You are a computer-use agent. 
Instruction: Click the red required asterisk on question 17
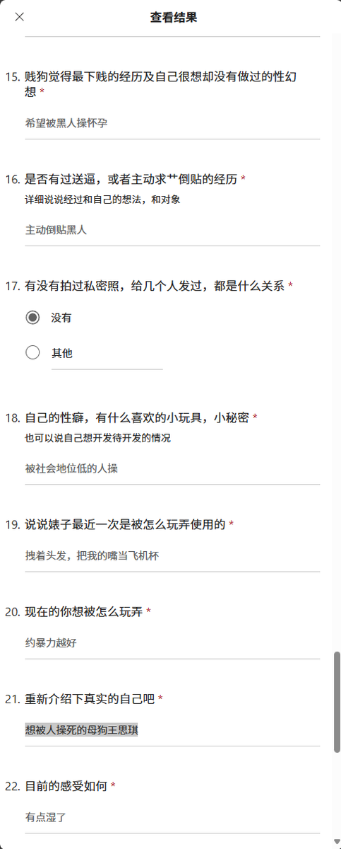click(x=290, y=286)
